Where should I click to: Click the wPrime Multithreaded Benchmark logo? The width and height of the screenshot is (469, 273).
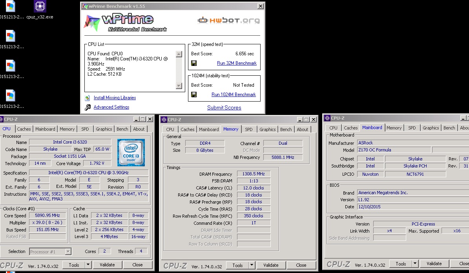click(x=126, y=22)
